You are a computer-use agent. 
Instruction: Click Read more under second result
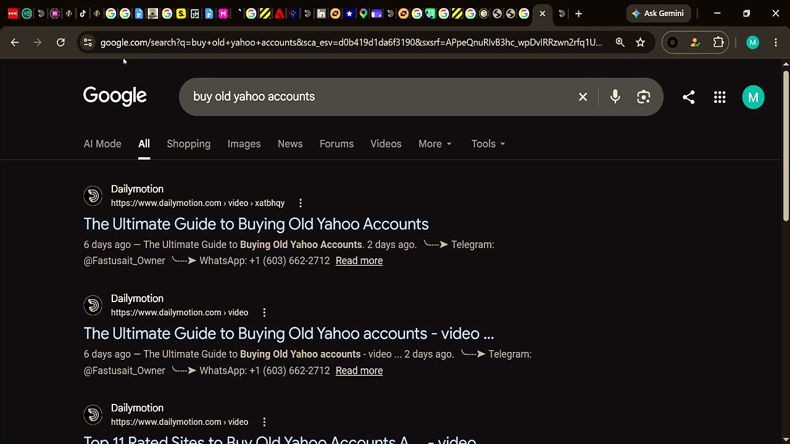tap(359, 371)
